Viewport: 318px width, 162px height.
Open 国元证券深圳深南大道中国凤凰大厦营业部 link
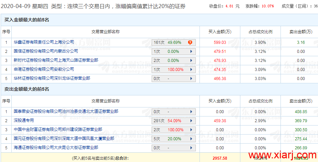click(64, 139)
